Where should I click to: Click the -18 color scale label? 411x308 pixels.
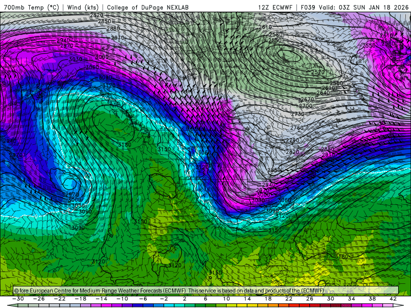81,299
